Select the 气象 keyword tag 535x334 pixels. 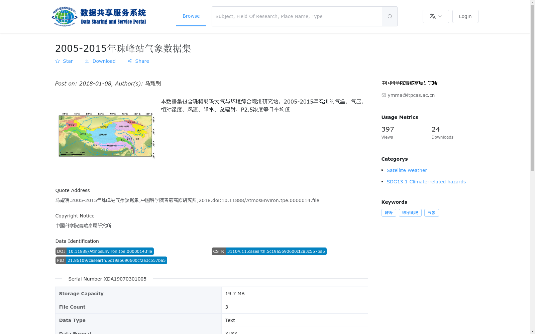click(431, 213)
